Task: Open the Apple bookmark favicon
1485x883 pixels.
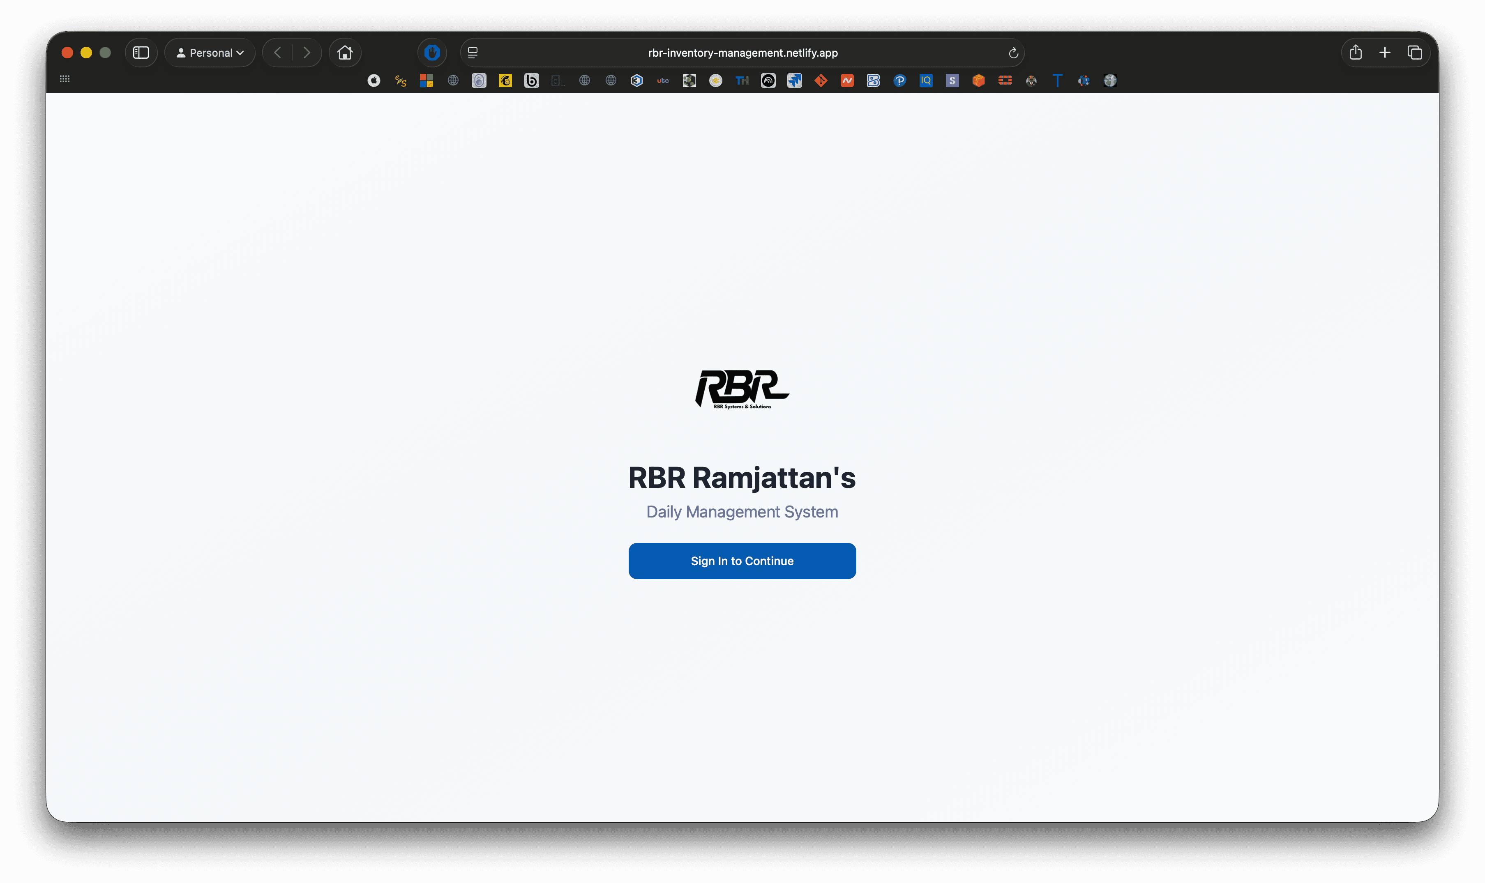Action: click(374, 81)
